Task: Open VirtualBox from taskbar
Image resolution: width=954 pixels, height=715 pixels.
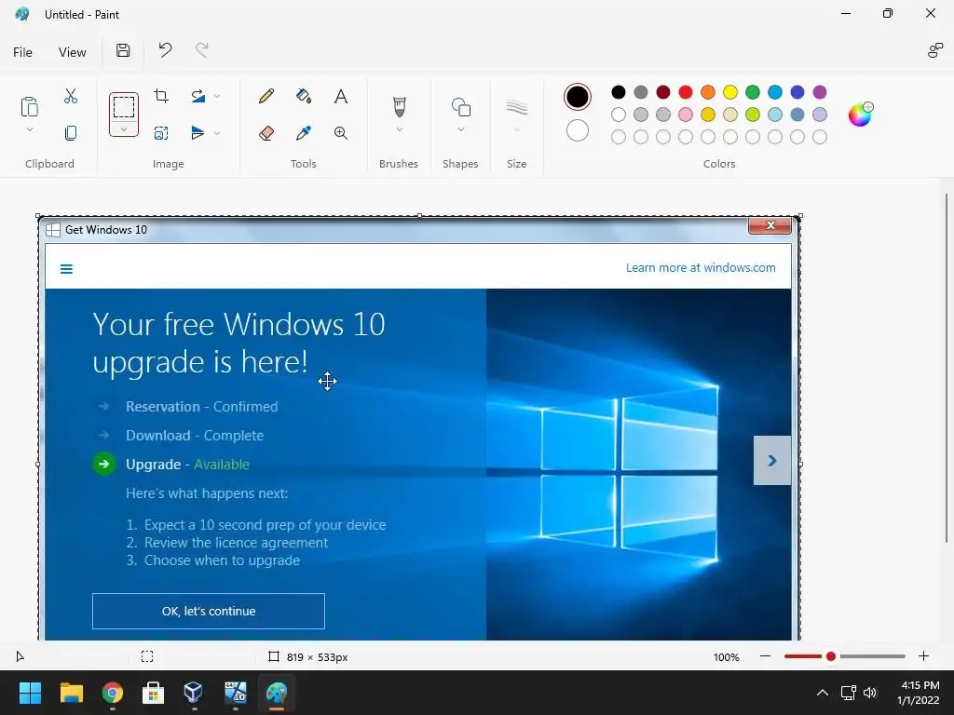Action: pos(194,693)
